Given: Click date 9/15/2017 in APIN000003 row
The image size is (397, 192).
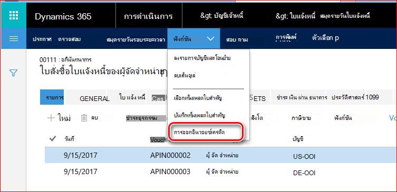Looking at the screenshot, I should tap(81, 171).
